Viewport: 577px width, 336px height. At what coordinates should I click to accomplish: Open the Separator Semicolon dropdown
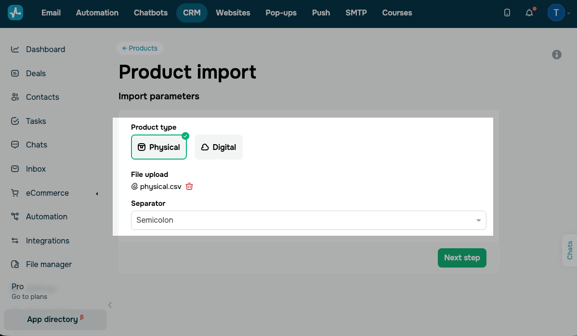click(308, 220)
